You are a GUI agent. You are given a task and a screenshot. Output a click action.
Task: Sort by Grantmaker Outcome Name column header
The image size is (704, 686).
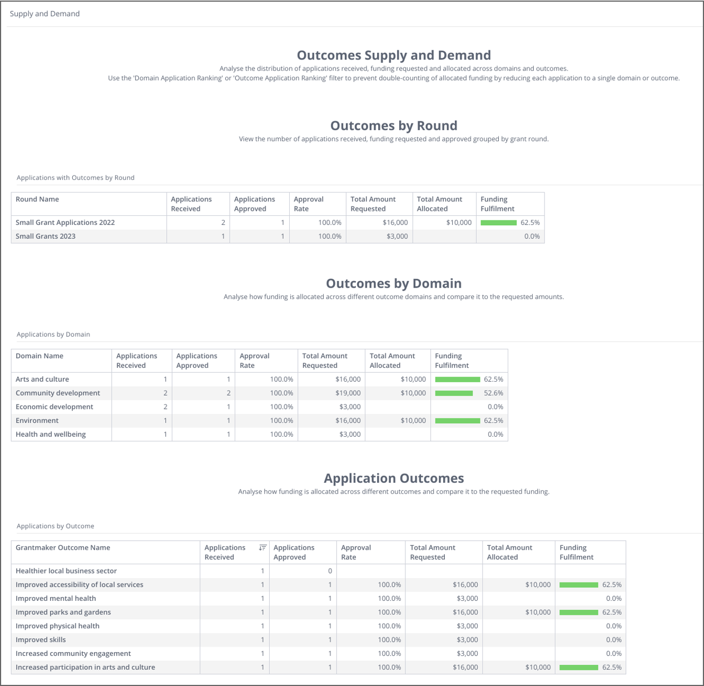pos(63,548)
